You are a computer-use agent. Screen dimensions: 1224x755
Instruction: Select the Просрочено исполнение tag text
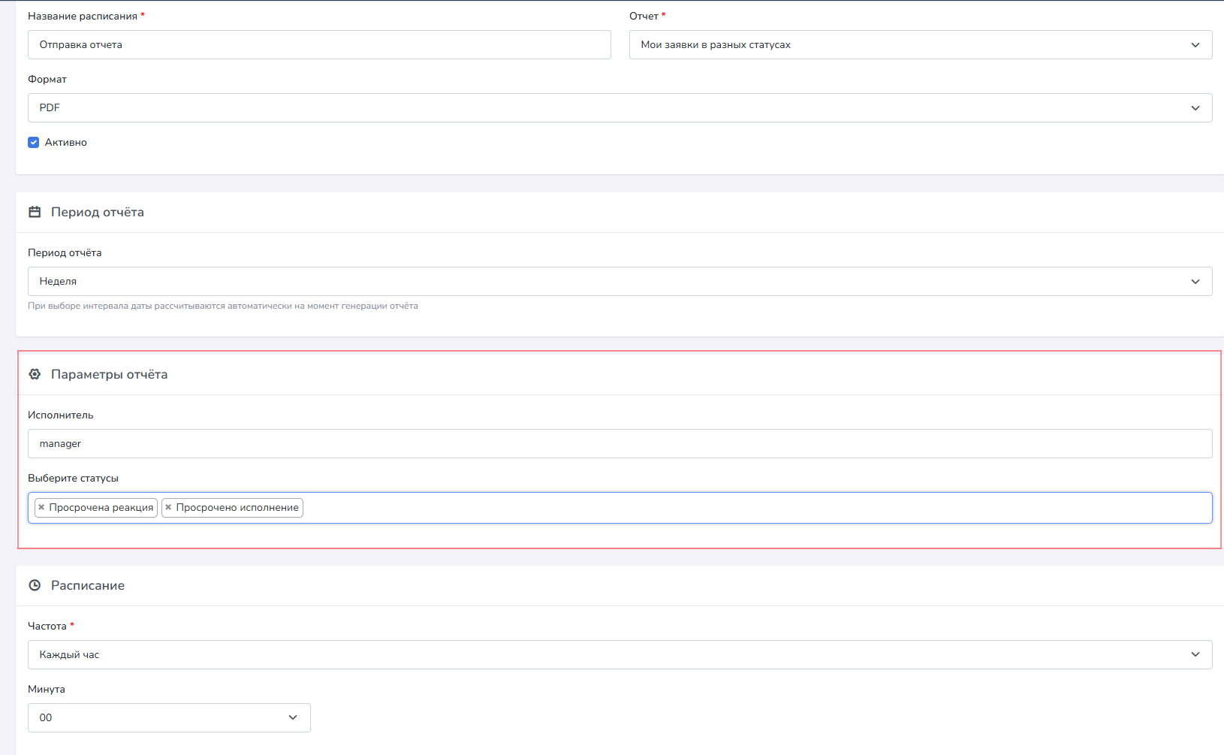pos(237,508)
